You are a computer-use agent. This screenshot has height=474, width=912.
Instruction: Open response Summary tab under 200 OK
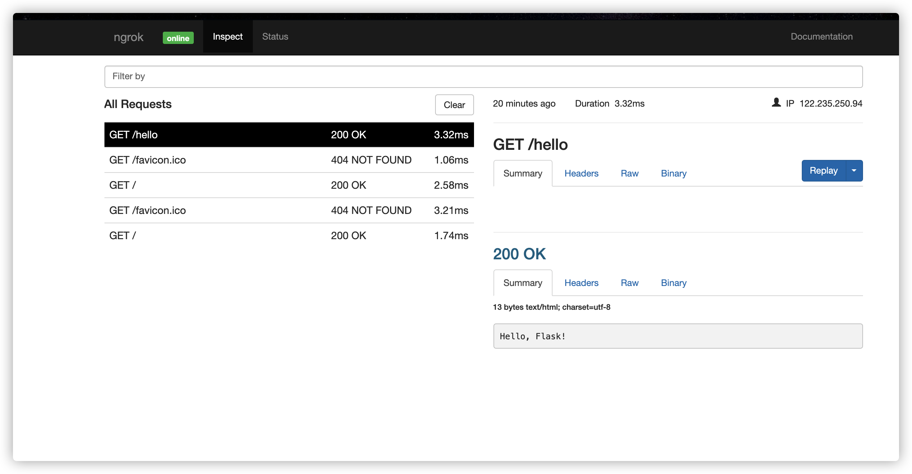[x=523, y=283]
